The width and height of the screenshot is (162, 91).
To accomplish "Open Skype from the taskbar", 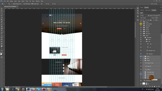I will [39, 89].
